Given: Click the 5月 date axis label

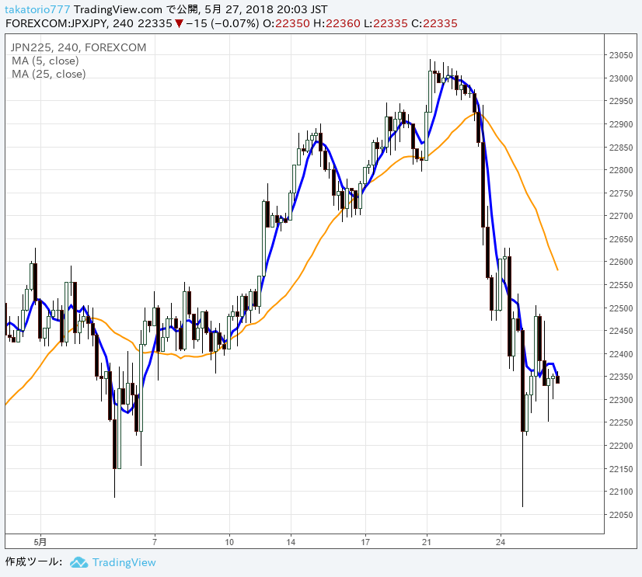Looking at the screenshot, I should (40, 541).
